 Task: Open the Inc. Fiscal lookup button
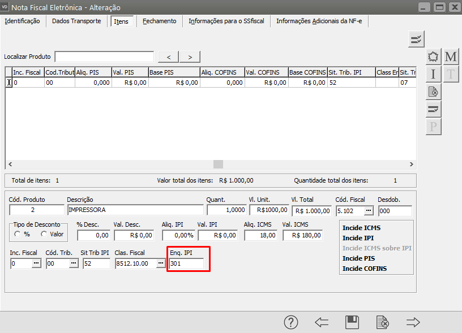coord(36,263)
